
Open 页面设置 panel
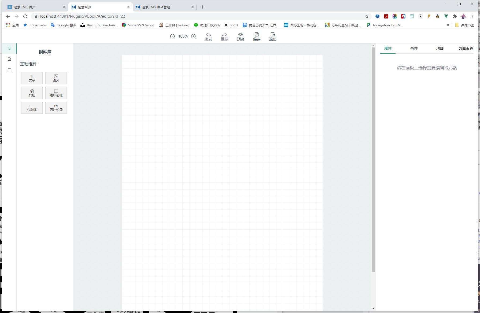[466, 48]
